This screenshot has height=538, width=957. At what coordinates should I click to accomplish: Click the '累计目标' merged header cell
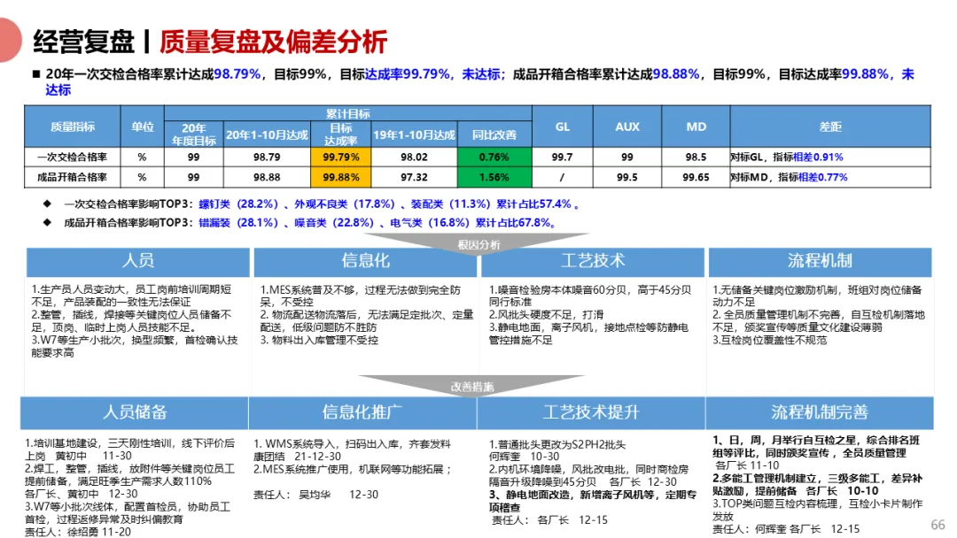[348, 113]
